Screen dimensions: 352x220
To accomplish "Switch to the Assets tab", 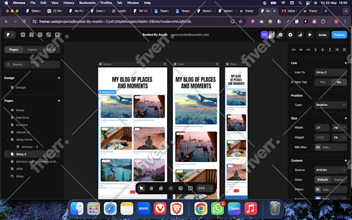I will point(51,50).
